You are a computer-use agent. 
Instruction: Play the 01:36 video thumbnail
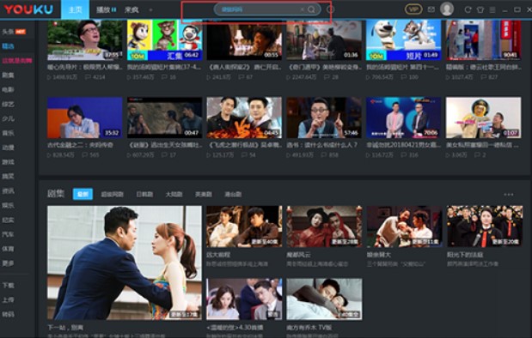tap(324, 40)
